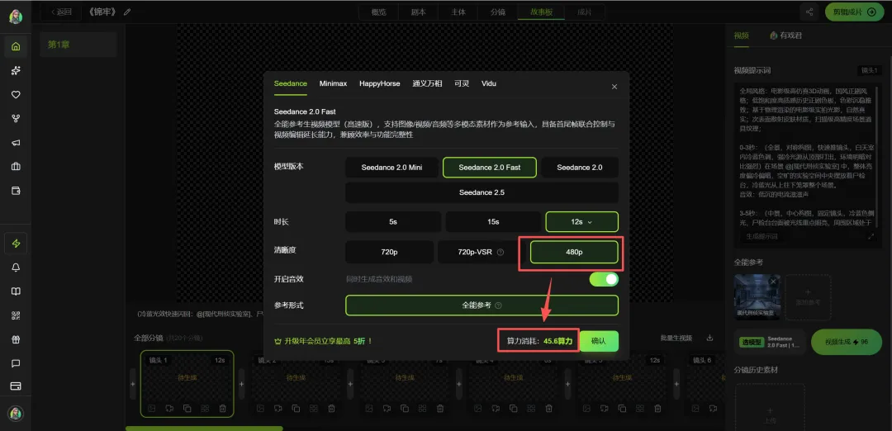Click the 剪辑成片 button
Screen dimensions: 892x431
(x=855, y=12)
